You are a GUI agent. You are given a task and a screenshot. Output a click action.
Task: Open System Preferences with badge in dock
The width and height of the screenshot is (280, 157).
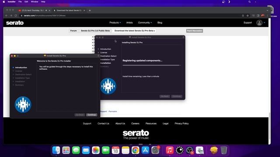point(155,150)
